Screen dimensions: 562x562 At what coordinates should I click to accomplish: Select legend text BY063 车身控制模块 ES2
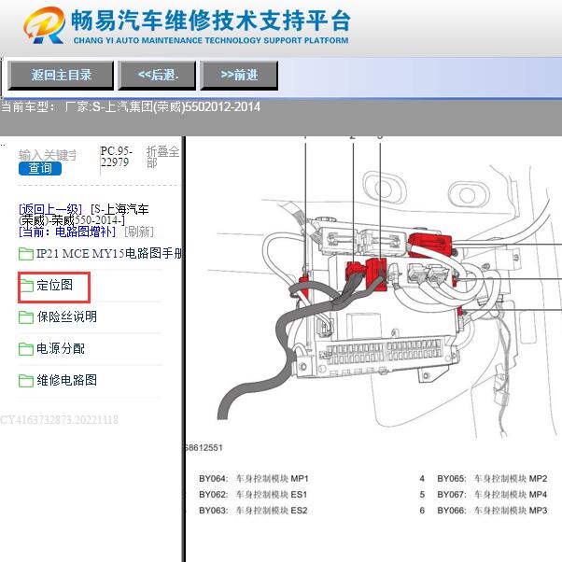coord(253,511)
